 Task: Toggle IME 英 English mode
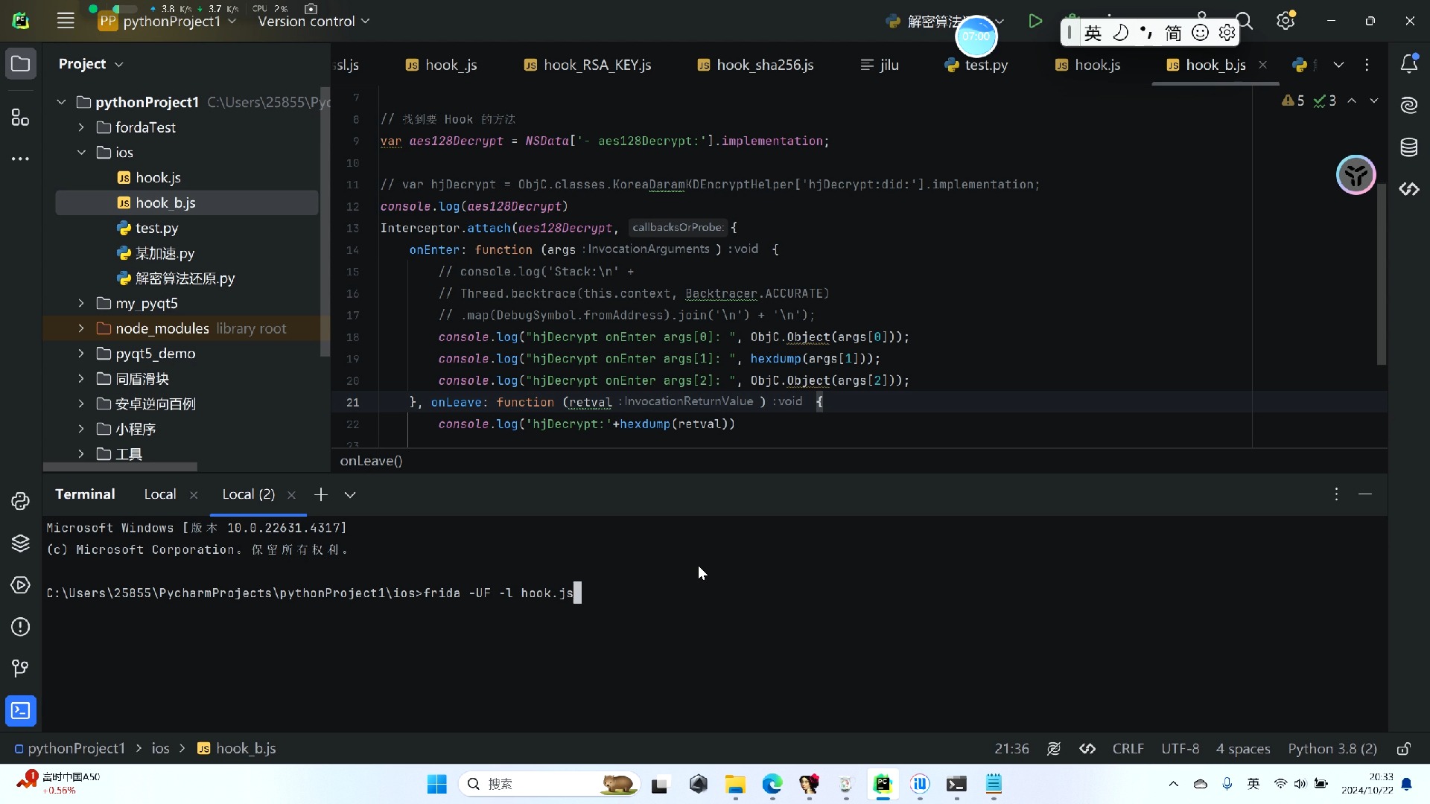1093,33
